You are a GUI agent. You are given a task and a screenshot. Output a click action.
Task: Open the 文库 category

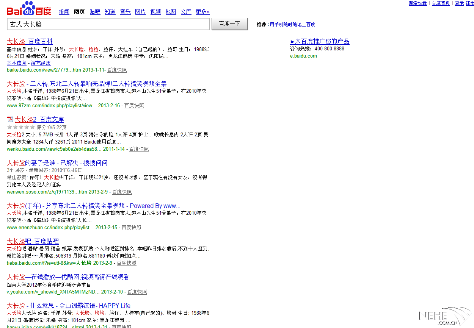186,12
